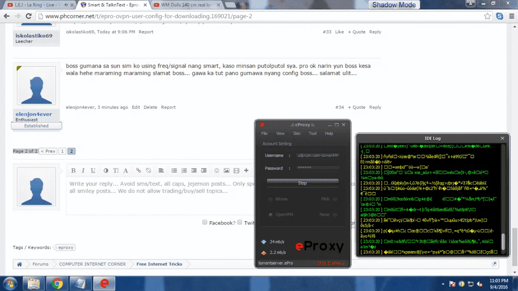
Task: Close the IDE Log window
Action: 502,138
